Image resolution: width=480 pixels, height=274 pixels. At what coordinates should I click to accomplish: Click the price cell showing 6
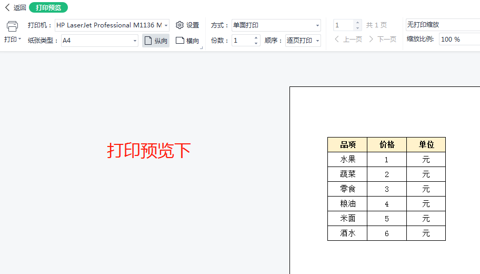coord(387,233)
